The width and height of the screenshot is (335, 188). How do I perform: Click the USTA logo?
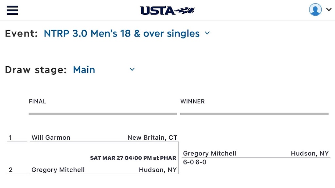pyautogui.click(x=167, y=10)
